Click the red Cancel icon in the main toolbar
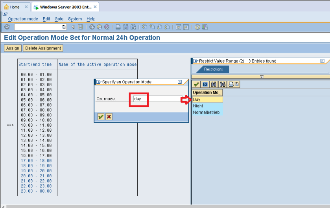 pyautogui.click(x=107, y=27)
